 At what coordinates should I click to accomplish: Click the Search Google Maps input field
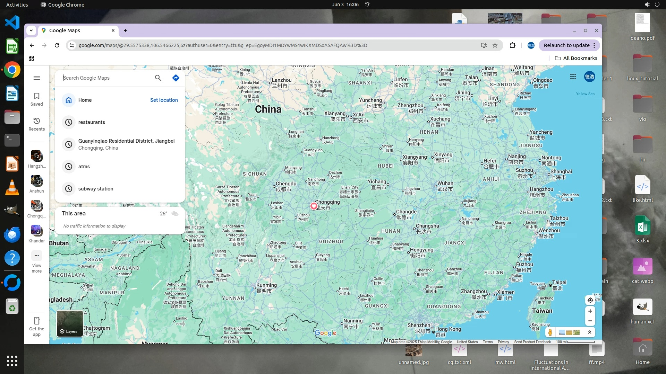coord(106,78)
